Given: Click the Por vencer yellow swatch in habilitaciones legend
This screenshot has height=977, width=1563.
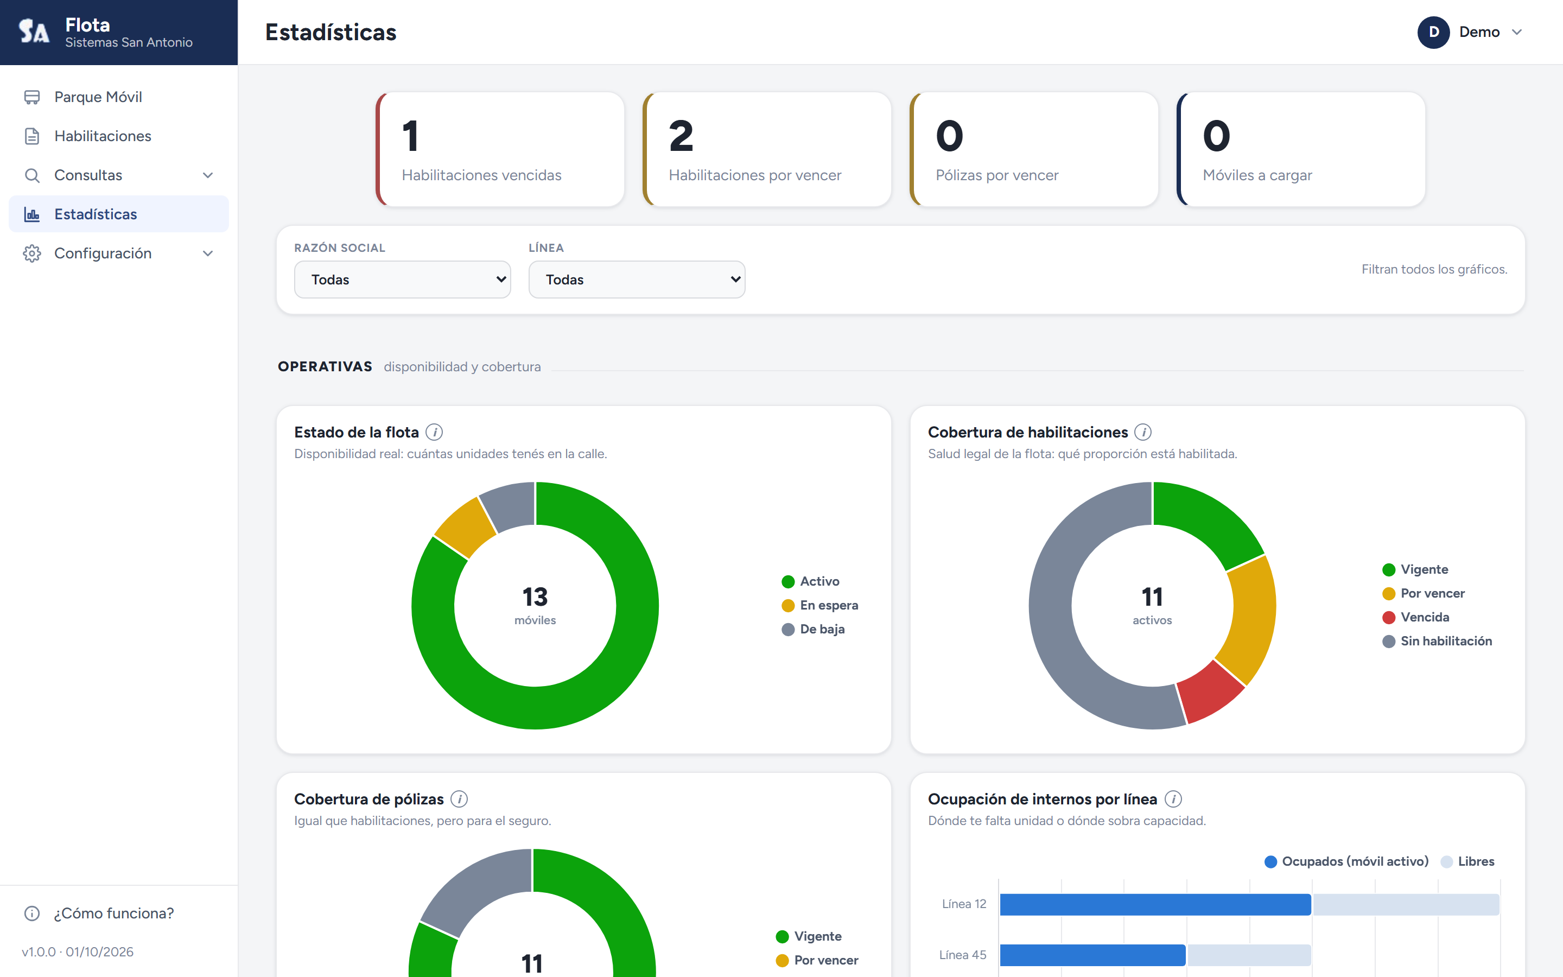Looking at the screenshot, I should (x=1389, y=594).
